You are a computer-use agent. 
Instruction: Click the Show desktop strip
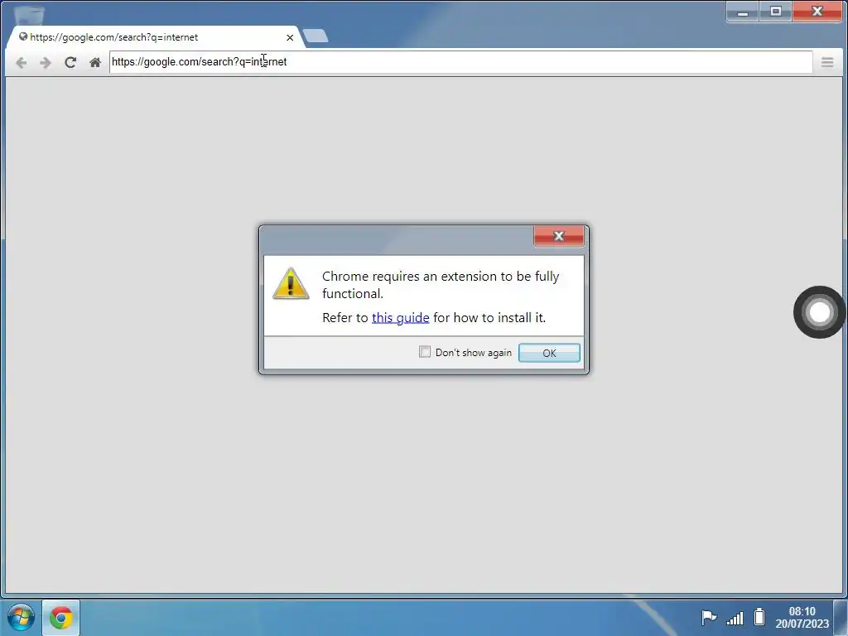[x=841, y=617]
